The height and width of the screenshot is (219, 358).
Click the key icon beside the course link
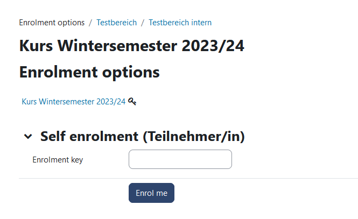[132, 101]
